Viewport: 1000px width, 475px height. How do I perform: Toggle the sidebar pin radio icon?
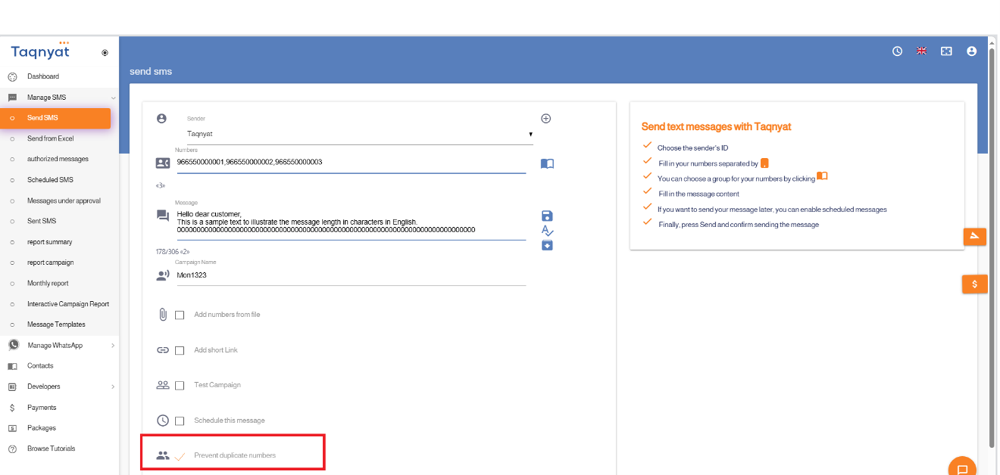[x=105, y=53]
